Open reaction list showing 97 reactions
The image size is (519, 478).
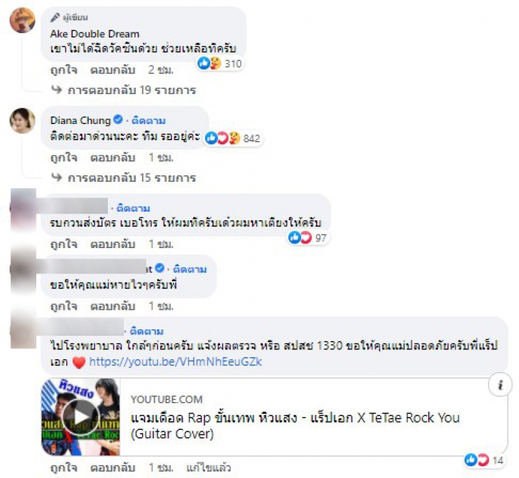tap(308, 238)
